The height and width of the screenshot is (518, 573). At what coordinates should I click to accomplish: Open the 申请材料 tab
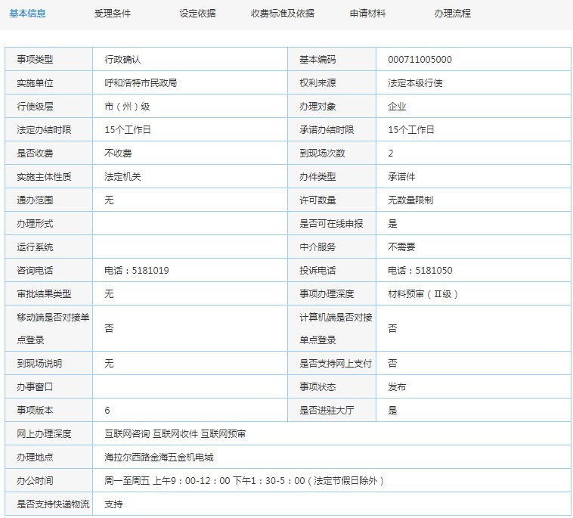tap(367, 14)
